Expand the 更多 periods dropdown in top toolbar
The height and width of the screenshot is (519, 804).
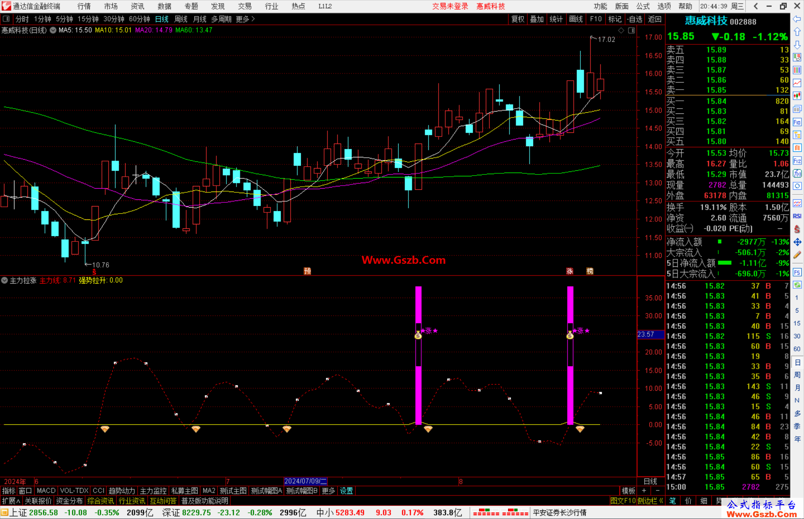[245, 19]
